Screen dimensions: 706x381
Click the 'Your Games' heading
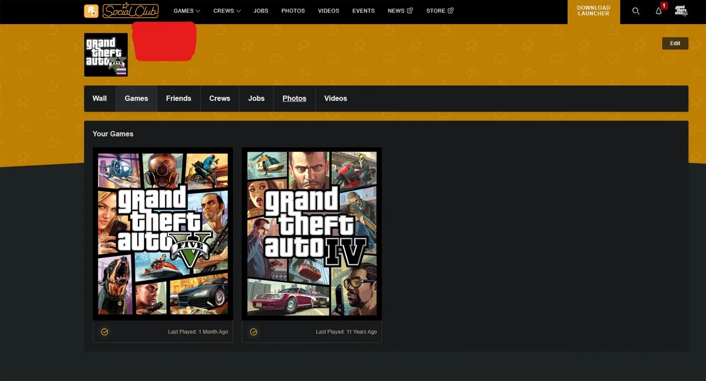point(113,134)
